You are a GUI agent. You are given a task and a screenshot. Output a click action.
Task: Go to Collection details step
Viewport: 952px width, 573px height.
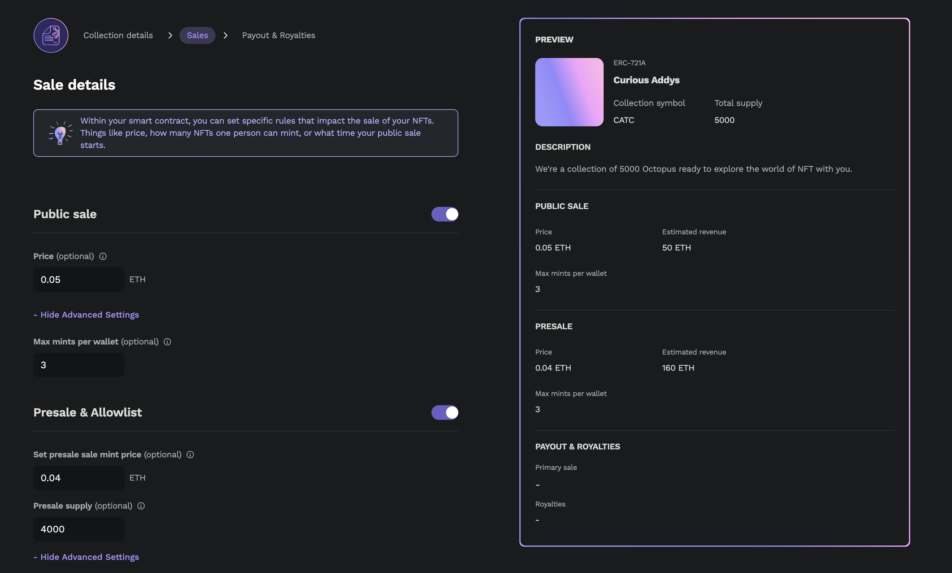point(118,35)
